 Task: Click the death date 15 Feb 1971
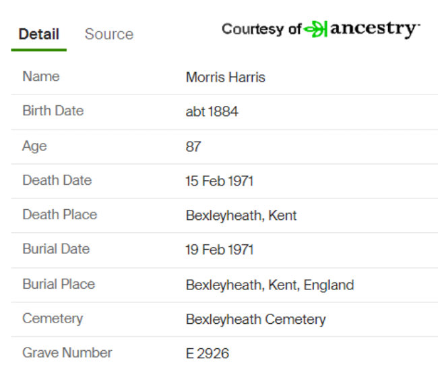220,181
